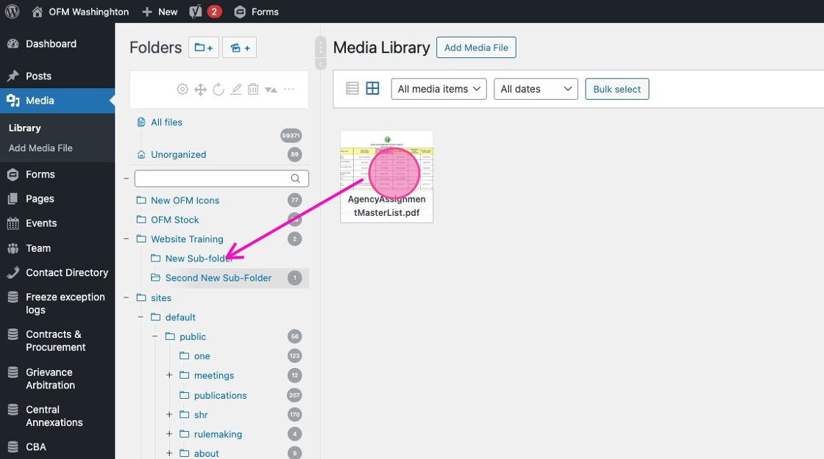Screen dimensions: 824x459
Task: Click the Add Media File button
Action: (476, 48)
